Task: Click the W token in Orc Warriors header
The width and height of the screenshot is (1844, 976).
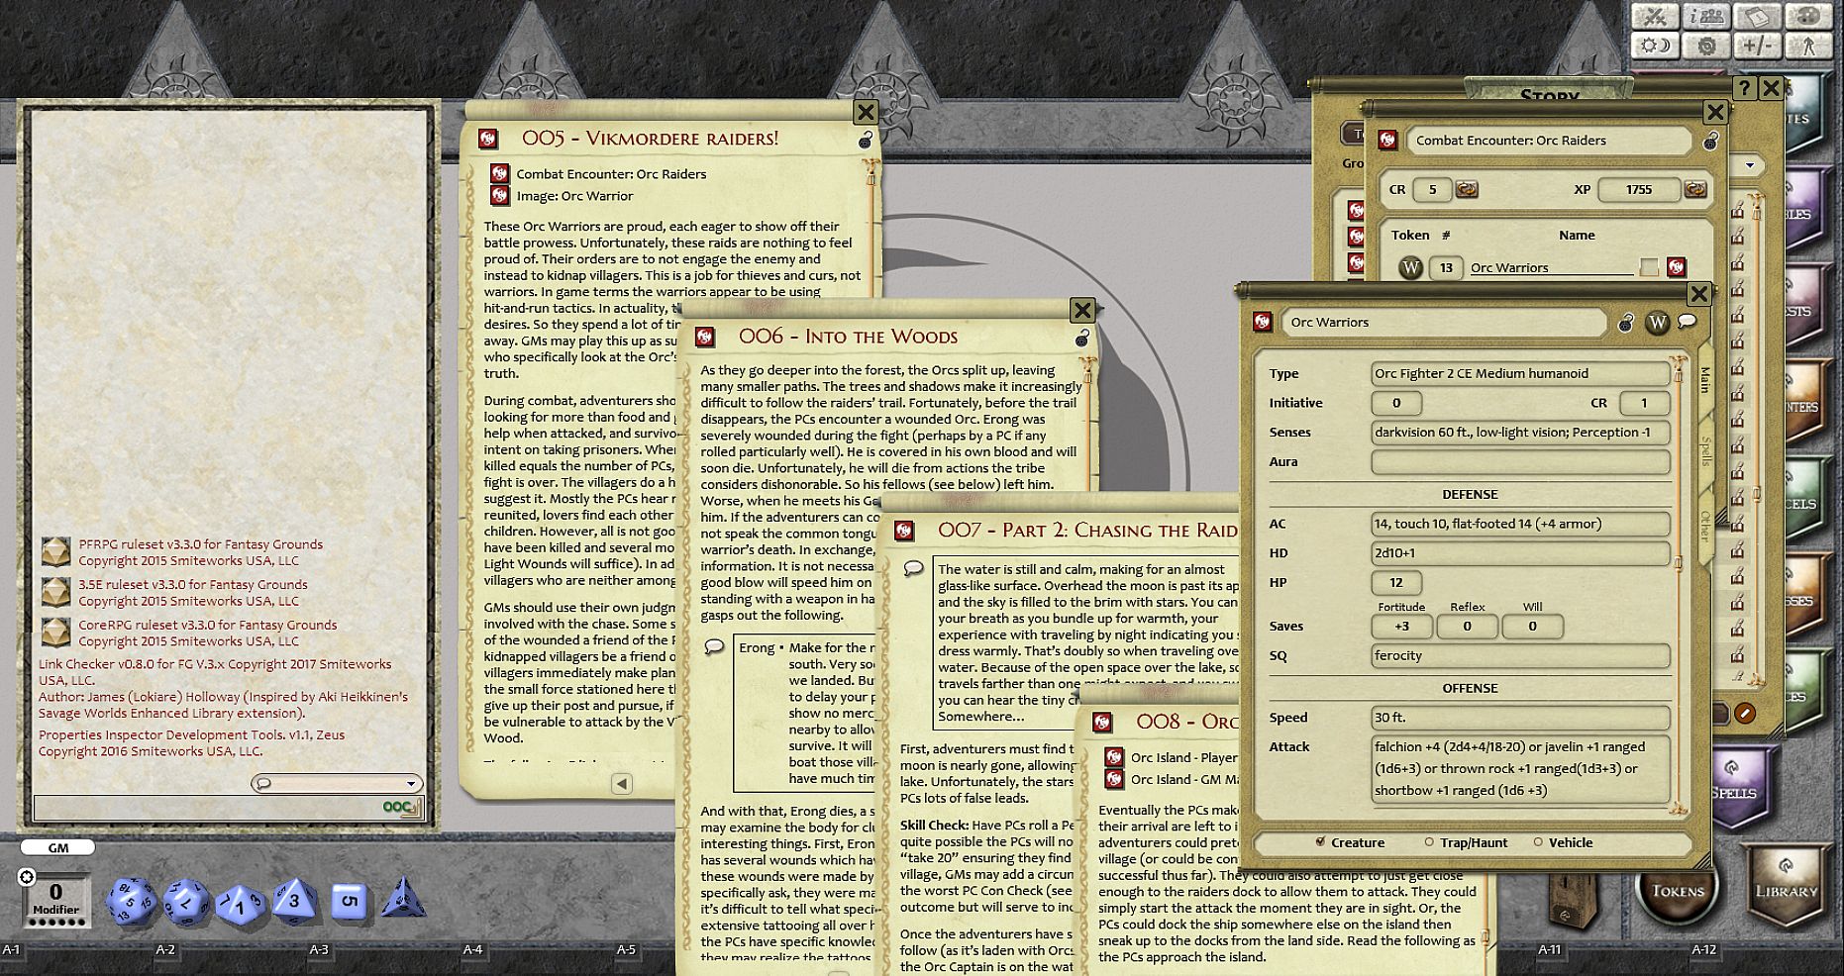Action: 1657,323
